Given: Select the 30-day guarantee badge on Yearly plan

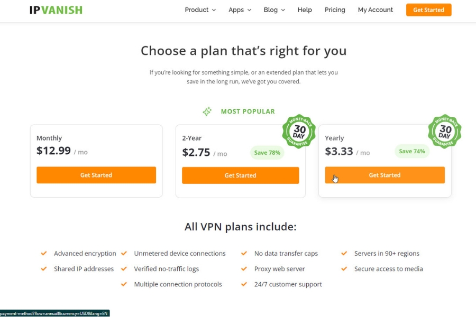Looking at the screenshot, I should click(x=445, y=130).
